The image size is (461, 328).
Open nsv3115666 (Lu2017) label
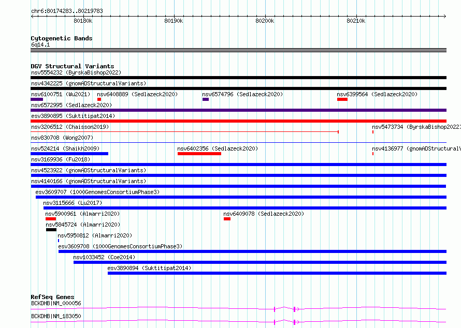(x=73, y=203)
